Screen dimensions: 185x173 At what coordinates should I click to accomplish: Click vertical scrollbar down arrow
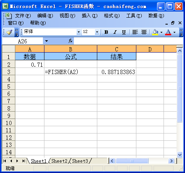pos(180,155)
